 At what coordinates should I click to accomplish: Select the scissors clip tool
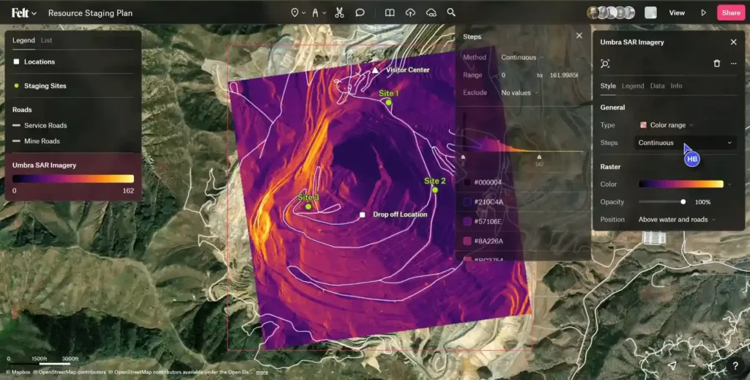click(x=339, y=13)
